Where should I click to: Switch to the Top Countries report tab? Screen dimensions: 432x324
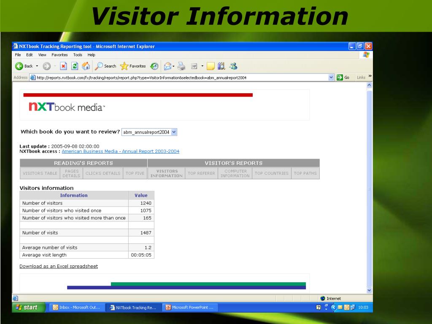pyautogui.click(x=272, y=173)
